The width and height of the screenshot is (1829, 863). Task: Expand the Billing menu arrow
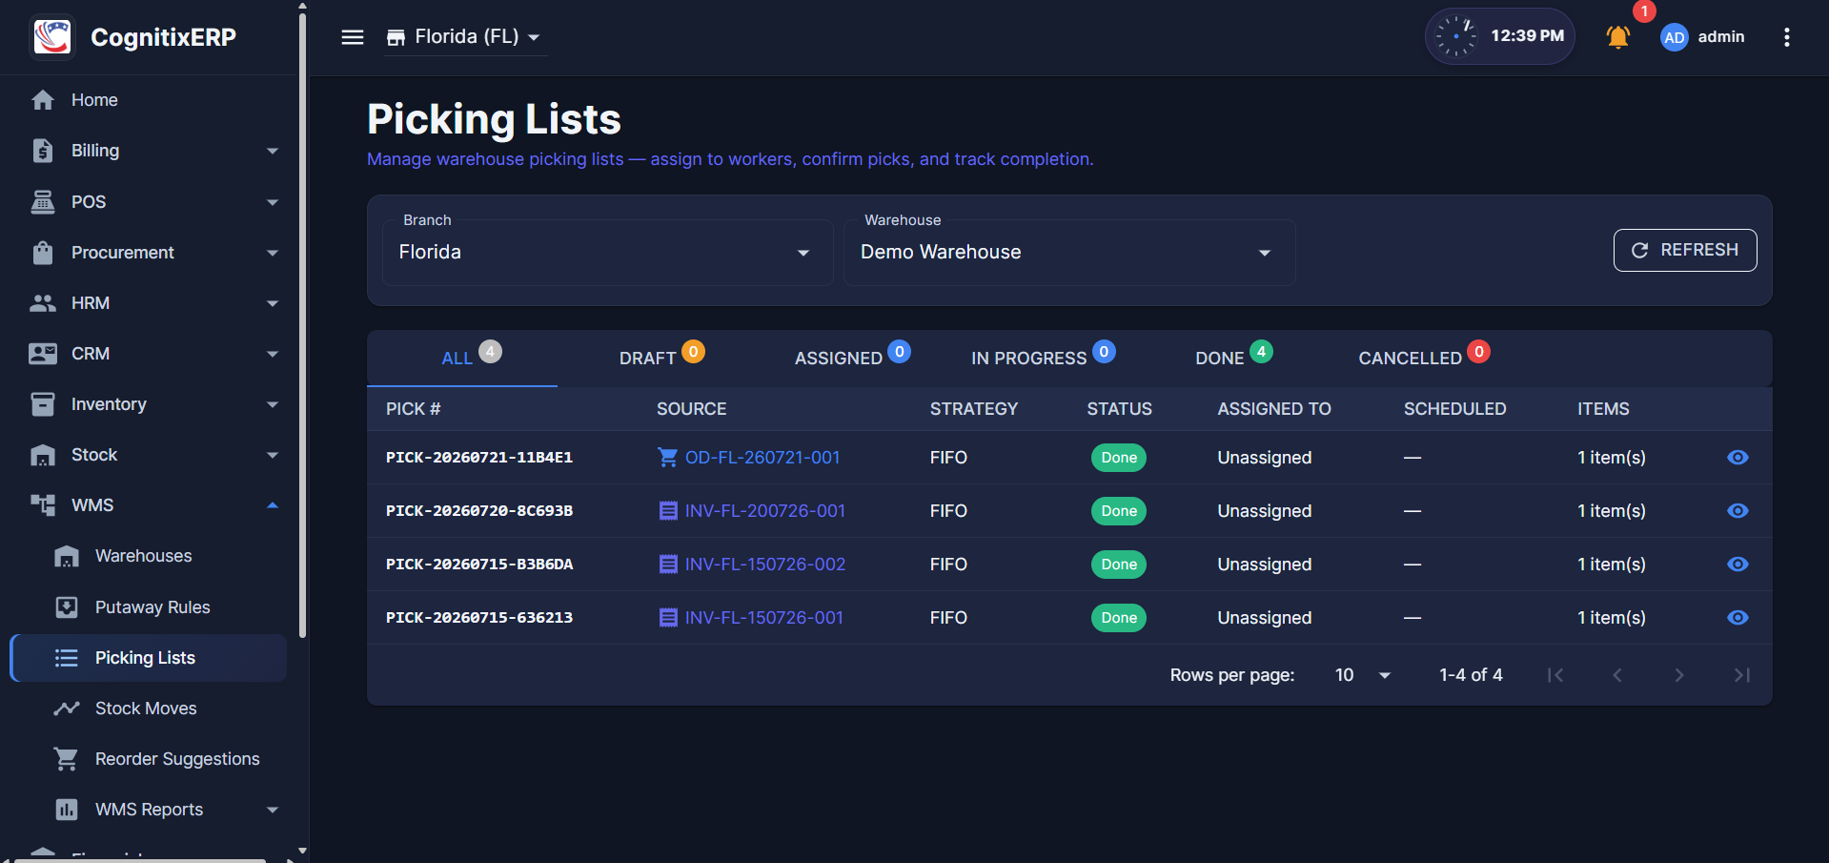click(x=273, y=151)
